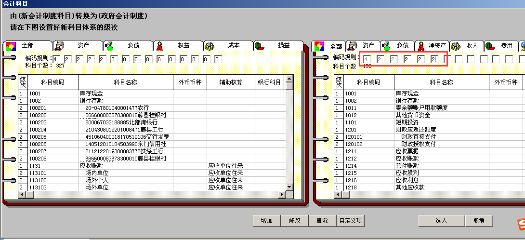This screenshot has width=525, height=240.
Task: Click the 增加 button
Action: pyautogui.click(x=266, y=221)
